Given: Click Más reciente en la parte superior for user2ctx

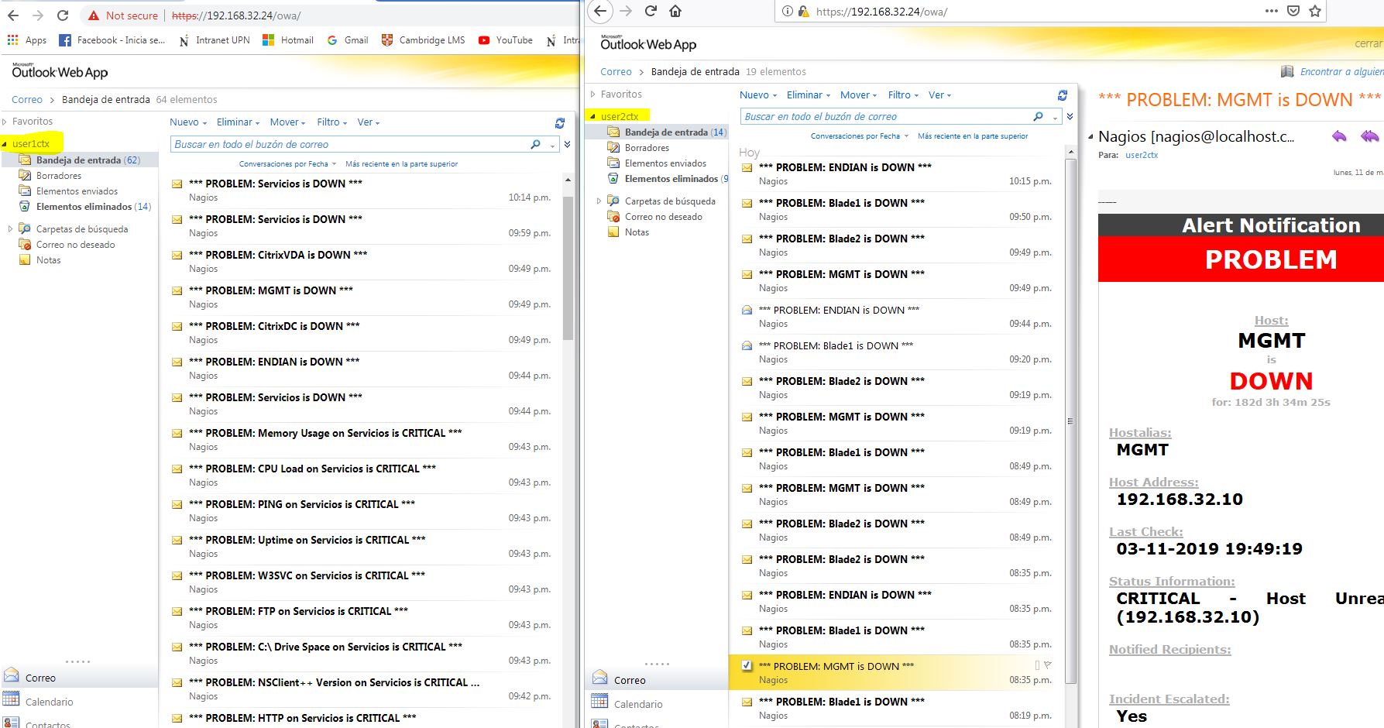Looking at the screenshot, I should click(x=973, y=136).
